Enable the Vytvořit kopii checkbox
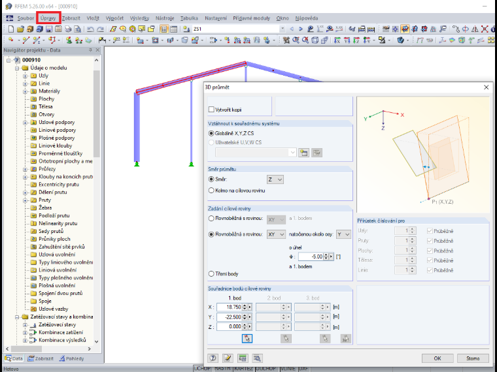This screenshot has height=372, width=497. 211,110
